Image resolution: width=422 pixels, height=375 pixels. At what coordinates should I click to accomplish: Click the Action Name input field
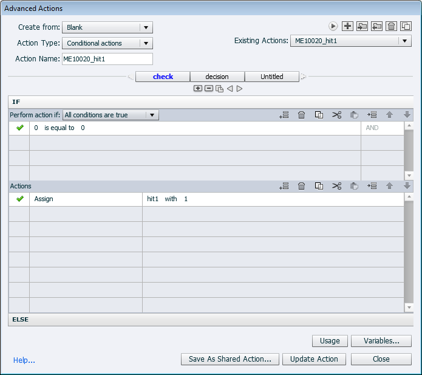coord(107,59)
